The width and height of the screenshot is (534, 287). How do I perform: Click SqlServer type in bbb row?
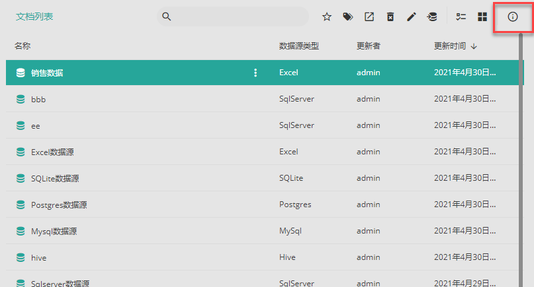tap(296, 99)
